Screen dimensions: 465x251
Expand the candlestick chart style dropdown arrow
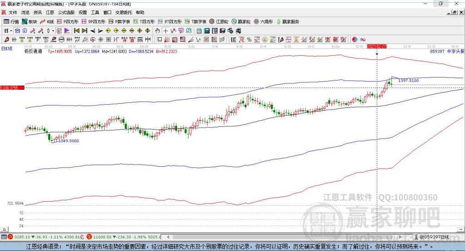tap(53, 31)
